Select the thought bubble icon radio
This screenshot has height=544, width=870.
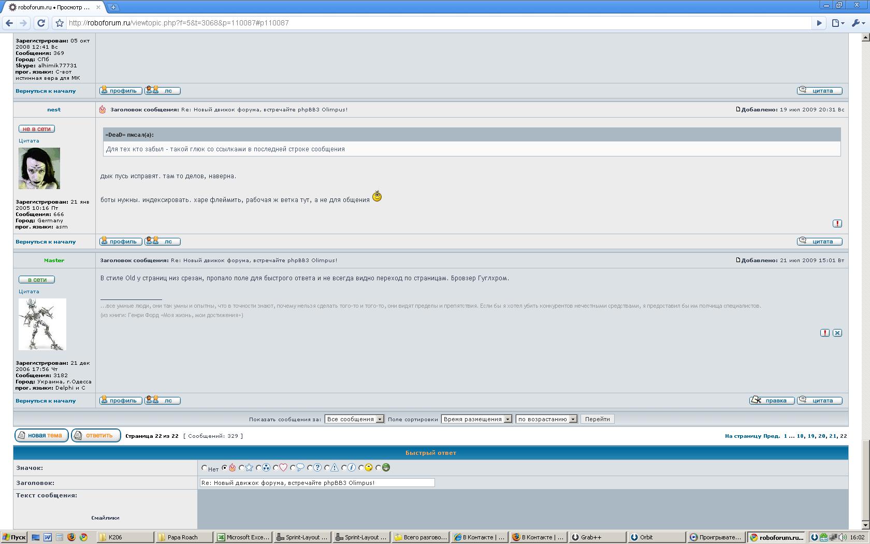pos(293,468)
